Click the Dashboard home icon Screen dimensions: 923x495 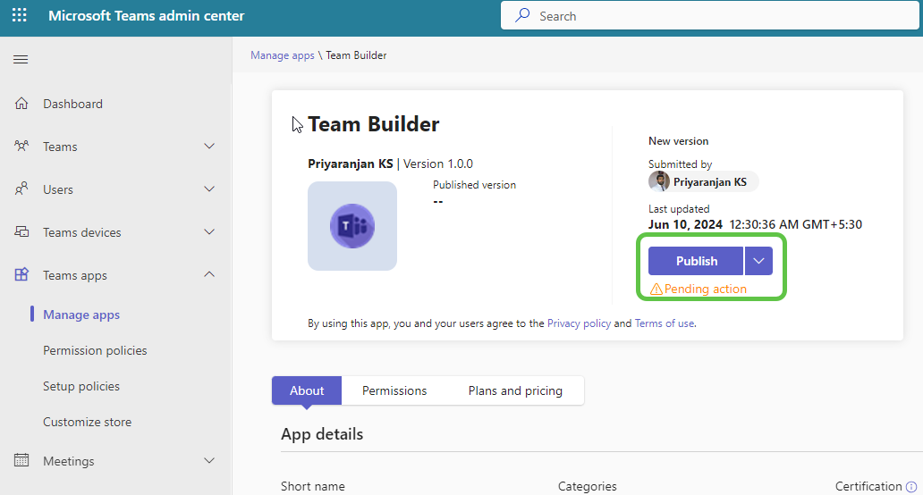click(21, 104)
